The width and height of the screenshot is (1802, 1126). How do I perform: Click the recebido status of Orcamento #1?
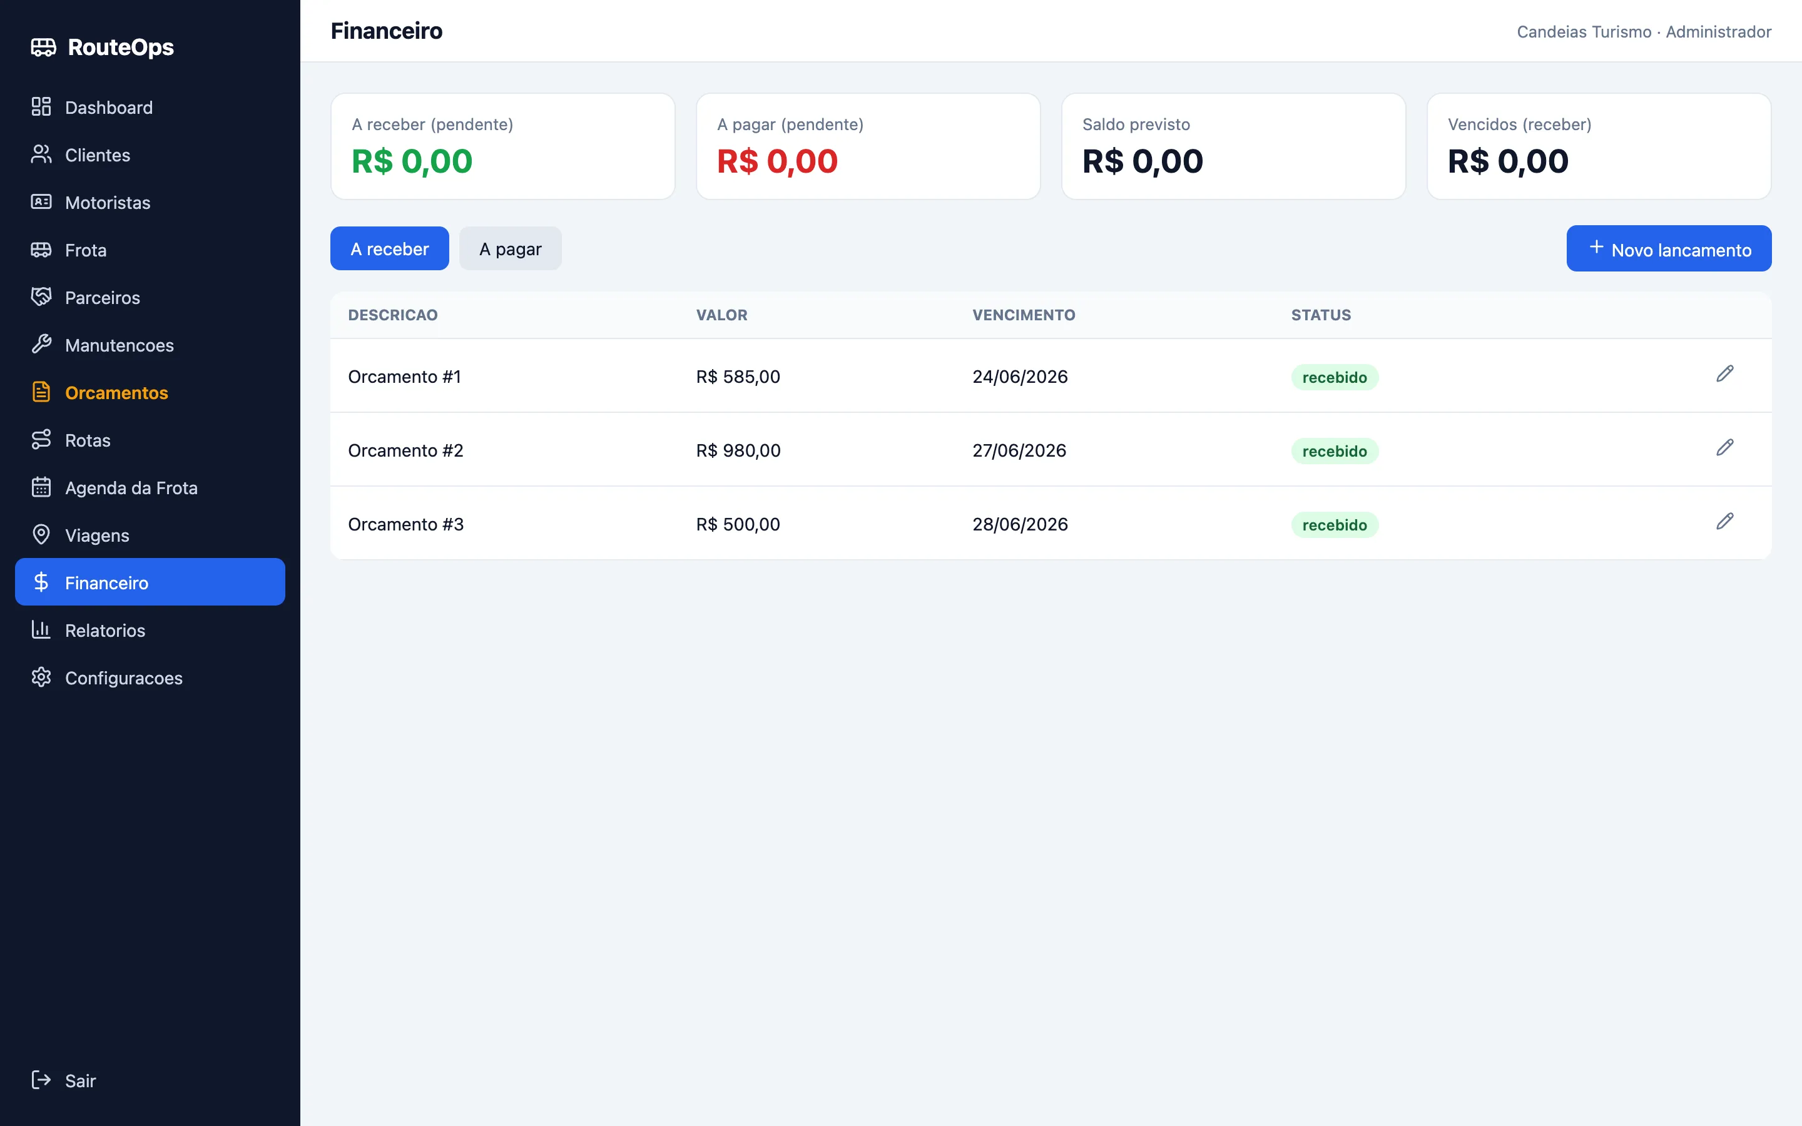(x=1335, y=378)
